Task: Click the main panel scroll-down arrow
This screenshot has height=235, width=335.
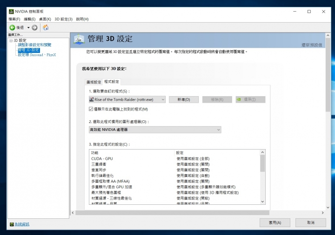Action: tap(328, 208)
